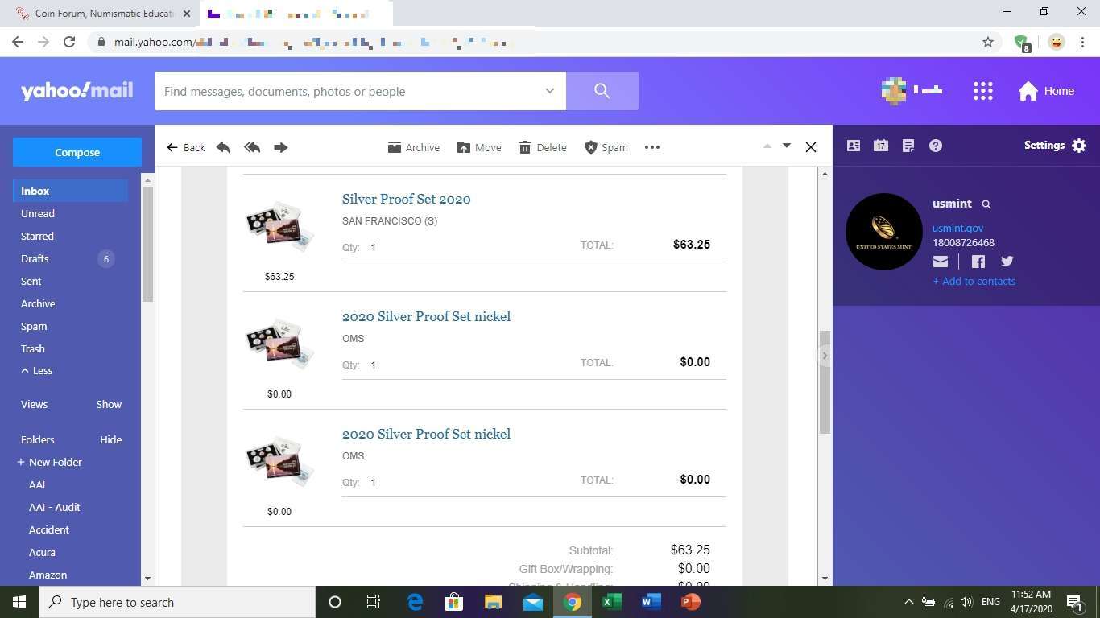Screen dimensions: 1100x618
Task: Open the usmint.gov link
Action: (x=957, y=228)
